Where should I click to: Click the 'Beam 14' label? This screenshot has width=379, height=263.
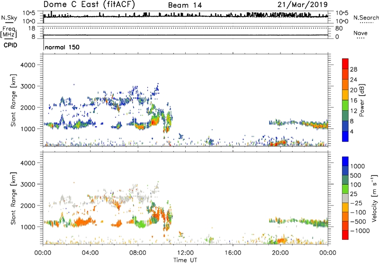click(185, 5)
